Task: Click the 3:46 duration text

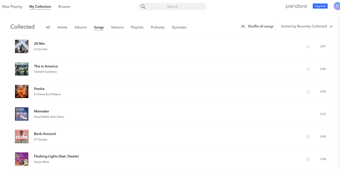Action: tap(323, 69)
